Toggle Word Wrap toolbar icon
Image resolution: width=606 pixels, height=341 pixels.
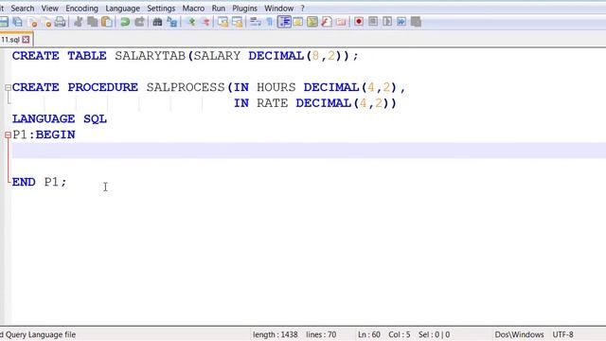point(256,22)
